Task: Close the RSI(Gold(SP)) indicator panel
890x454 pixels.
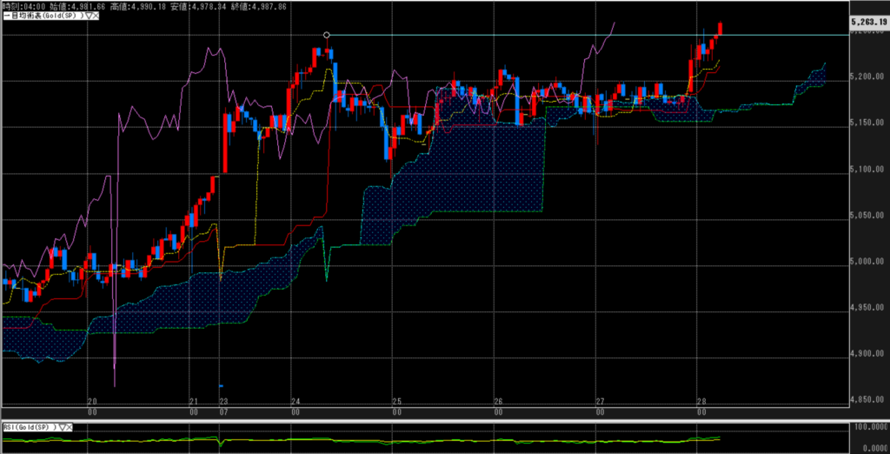Action: 70,427
